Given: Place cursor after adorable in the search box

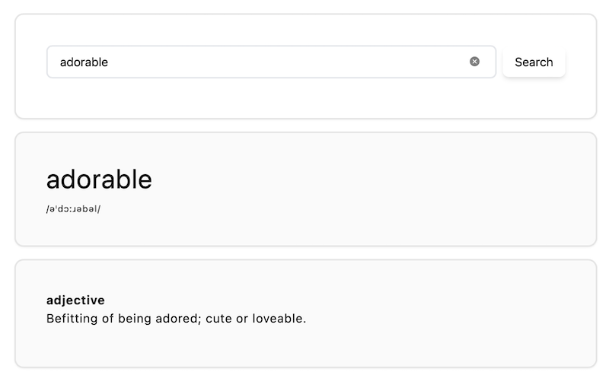Looking at the screenshot, I should (x=109, y=62).
